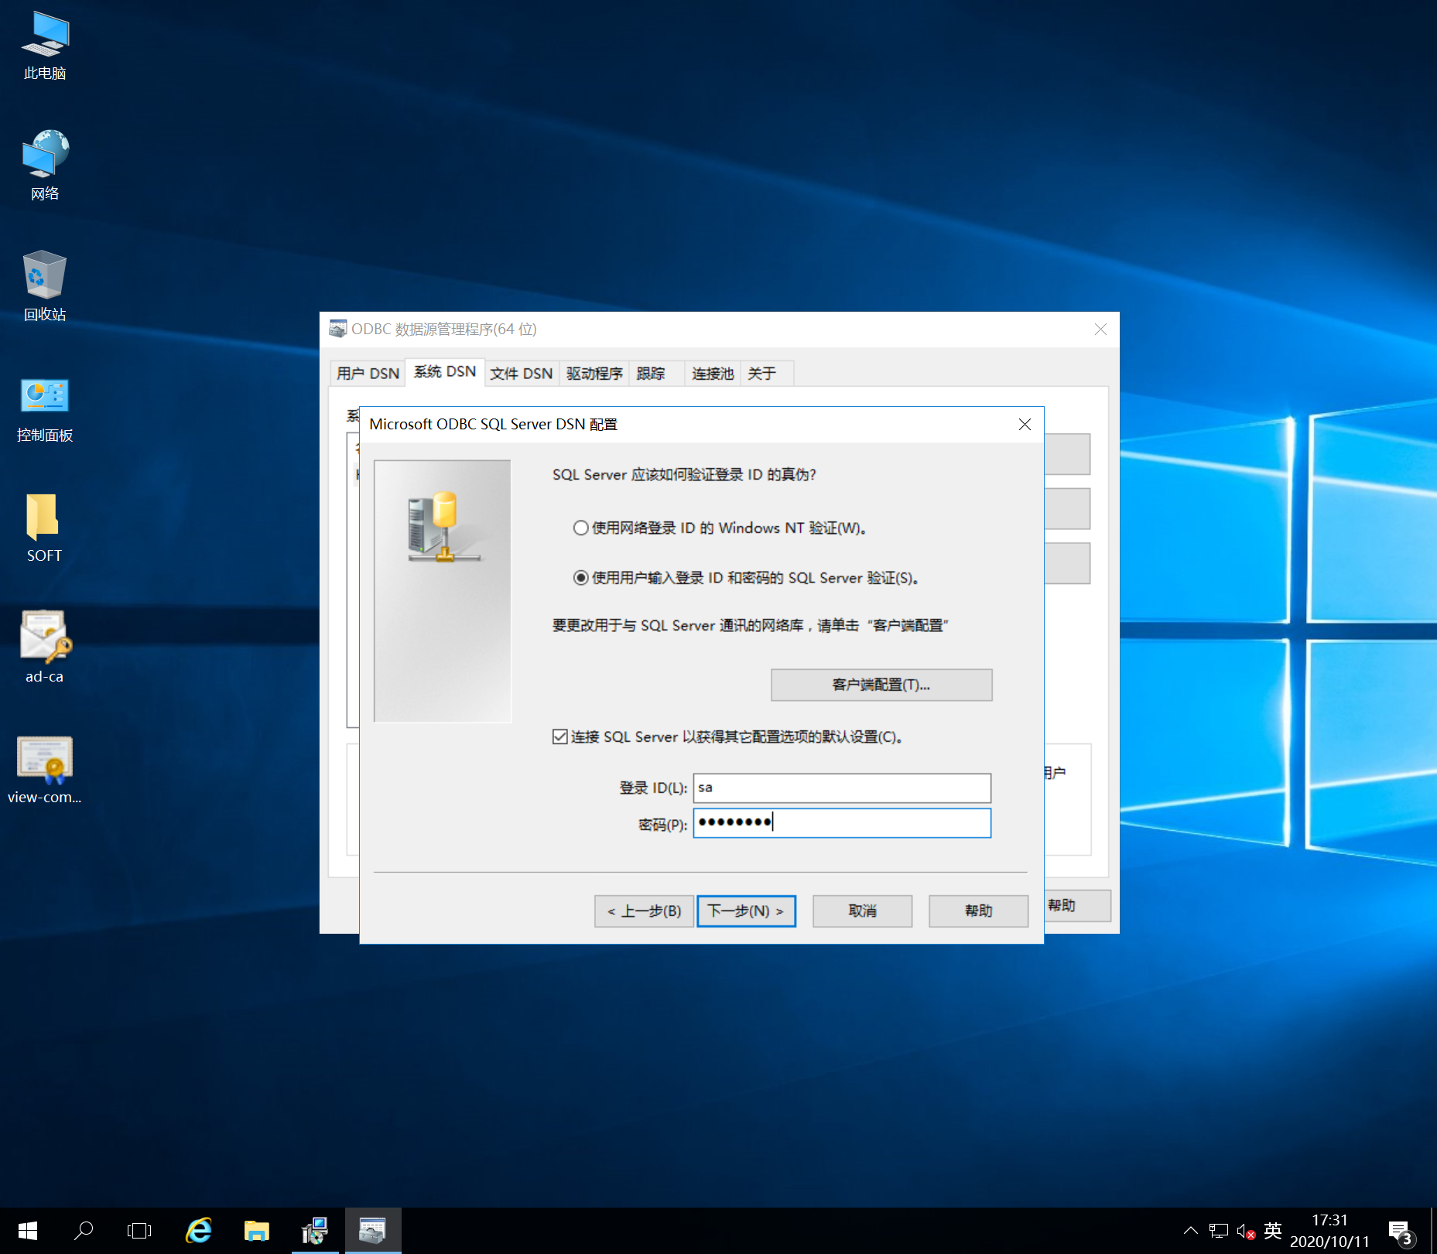Show hidden tray icons chevron

pos(1190,1231)
